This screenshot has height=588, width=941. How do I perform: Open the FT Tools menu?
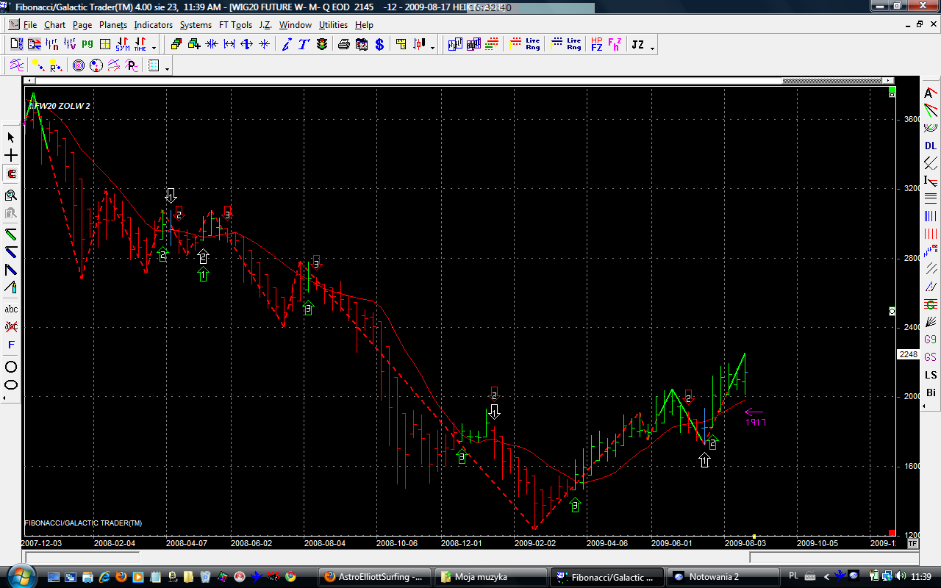coord(235,24)
